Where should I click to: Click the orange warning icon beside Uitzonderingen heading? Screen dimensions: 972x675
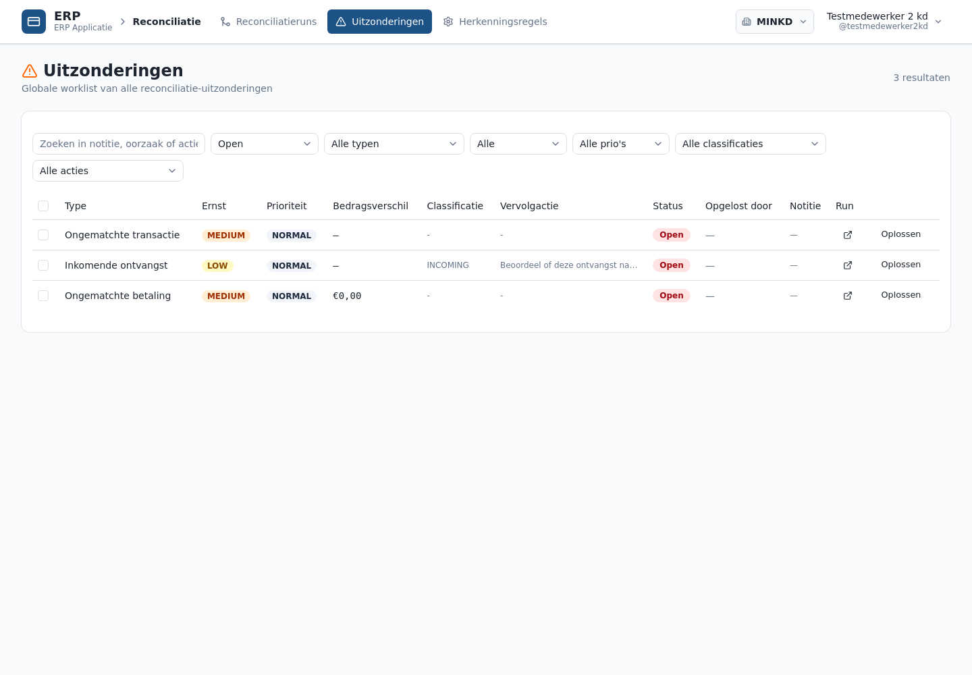click(x=30, y=71)
